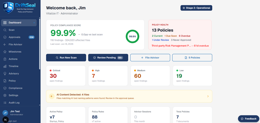This screenshot has height=123, width=260.
Task: Open the Compliance section
Action: (x=19, y=88)
